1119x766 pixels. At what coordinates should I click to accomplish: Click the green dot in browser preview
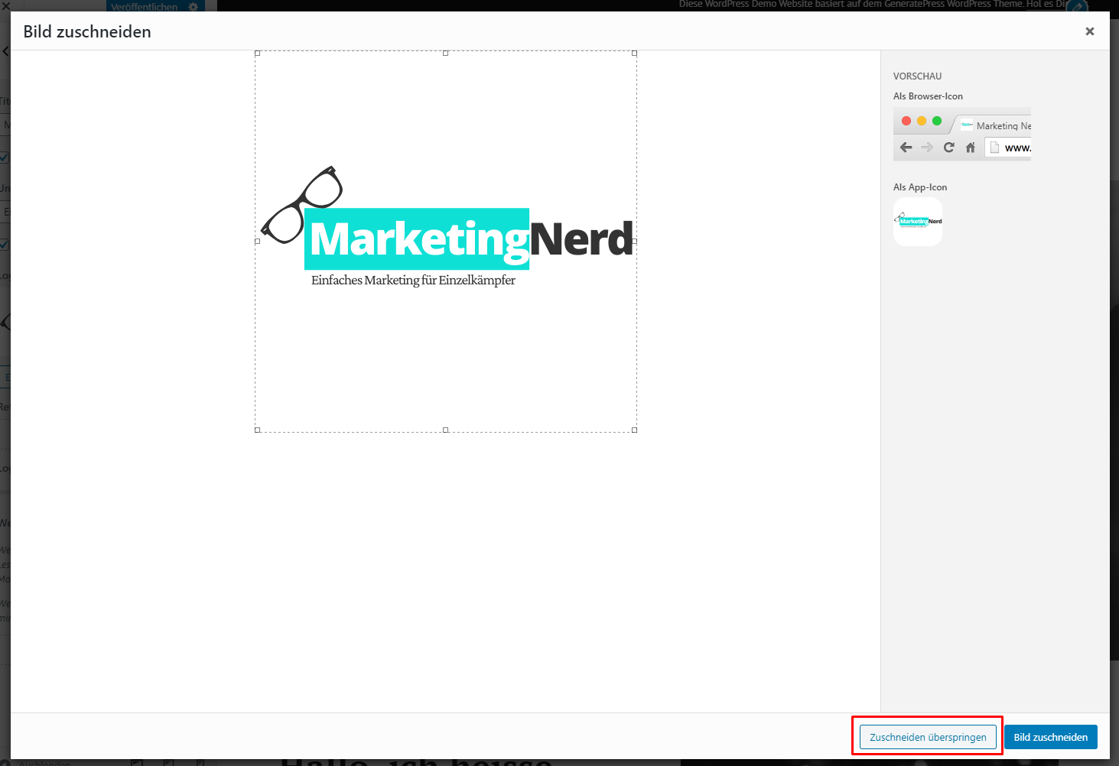click(x=937, y=121)
